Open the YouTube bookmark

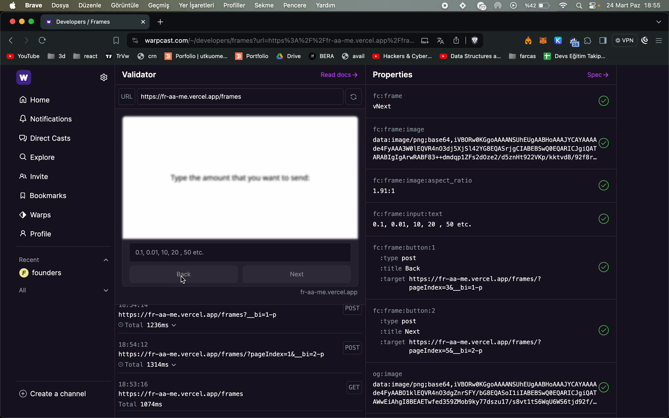23,56
